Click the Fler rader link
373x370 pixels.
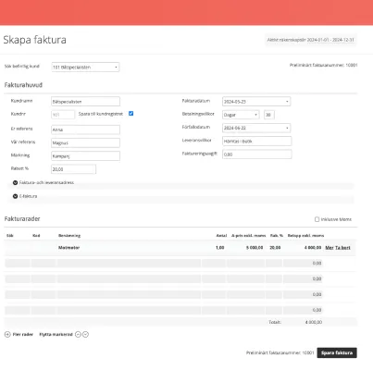(23, 334)
